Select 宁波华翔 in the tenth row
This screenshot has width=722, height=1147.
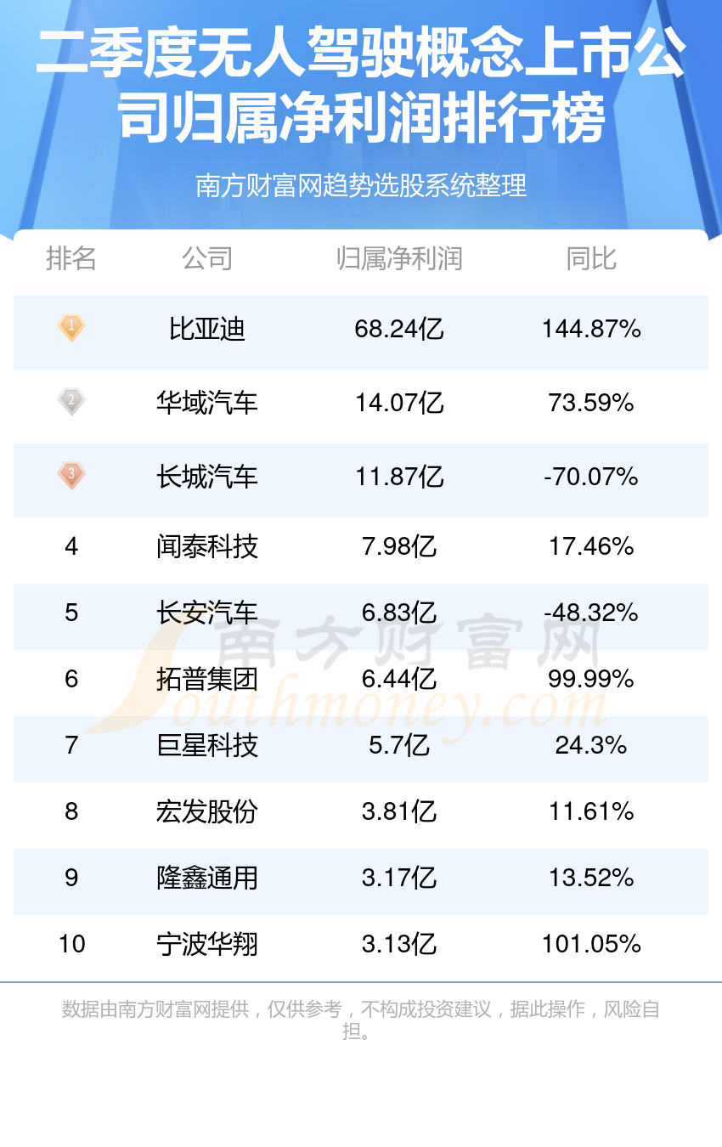(207, 944)
